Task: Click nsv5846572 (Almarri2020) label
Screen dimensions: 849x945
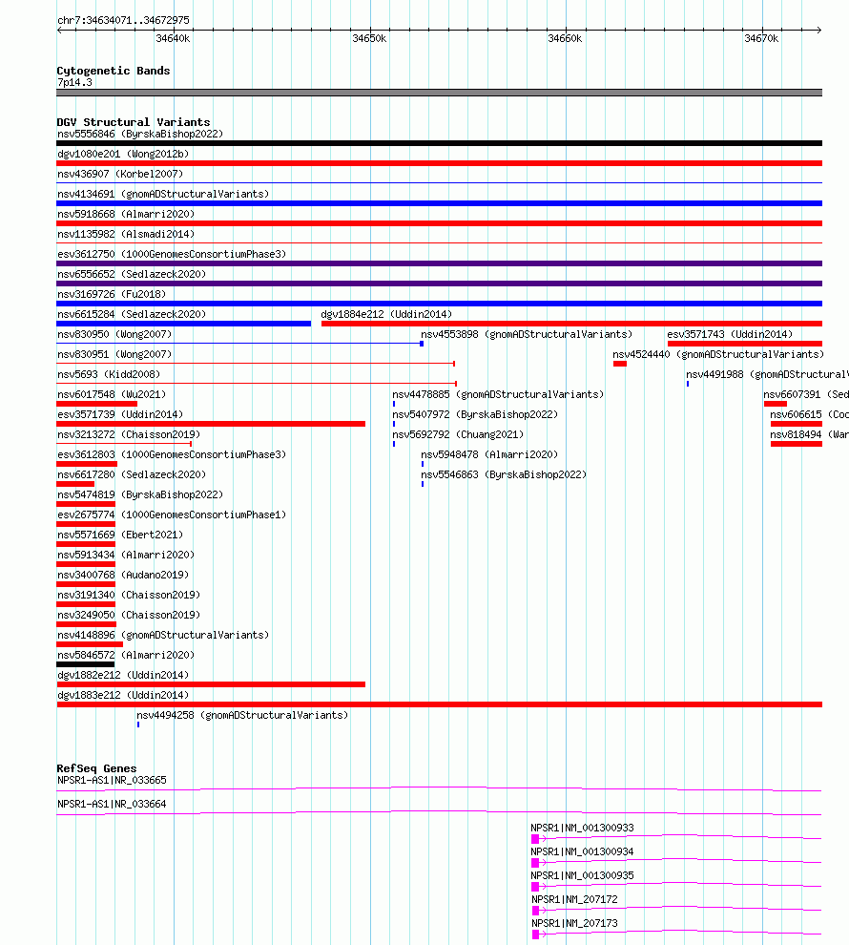Action: [x=126, y=655]
